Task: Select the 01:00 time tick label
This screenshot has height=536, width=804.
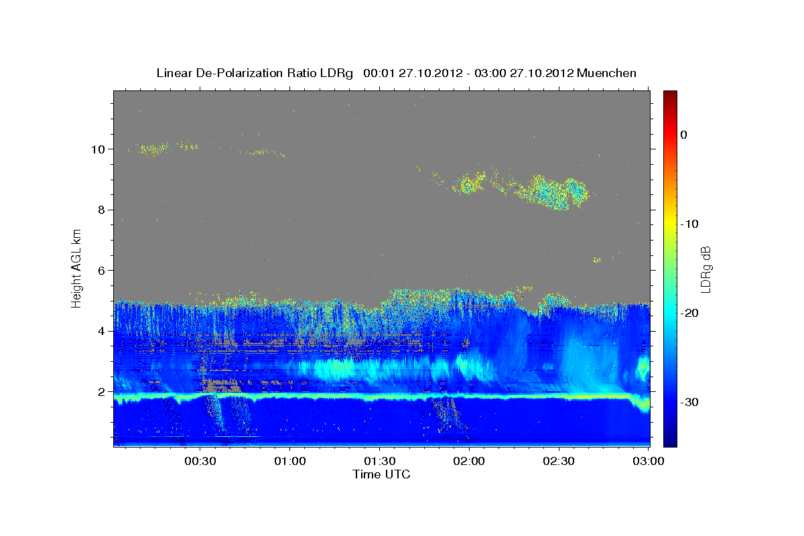Action: click(289, 461)
